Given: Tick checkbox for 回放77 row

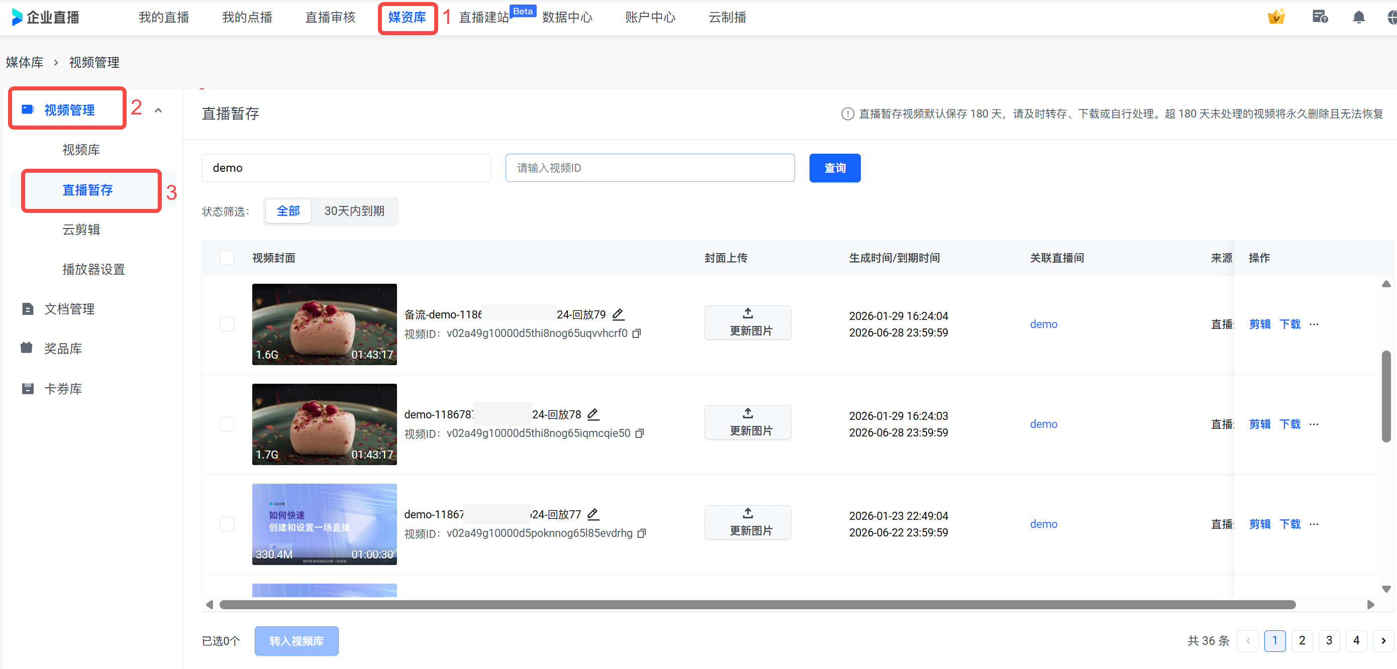Looking at the screenshot, I should click(227, 524).
